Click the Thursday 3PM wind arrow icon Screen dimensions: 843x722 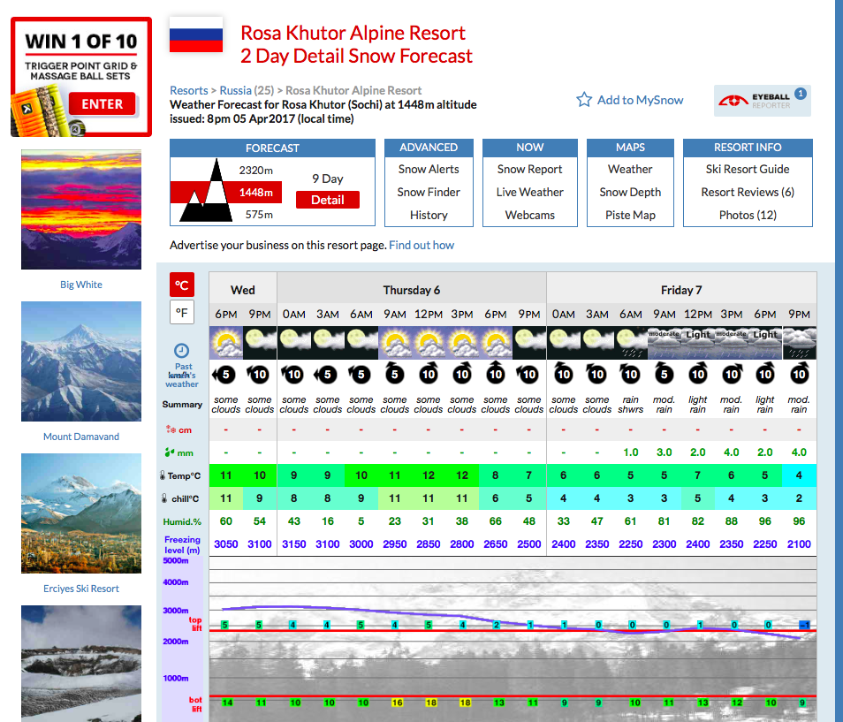coord(462,374)
